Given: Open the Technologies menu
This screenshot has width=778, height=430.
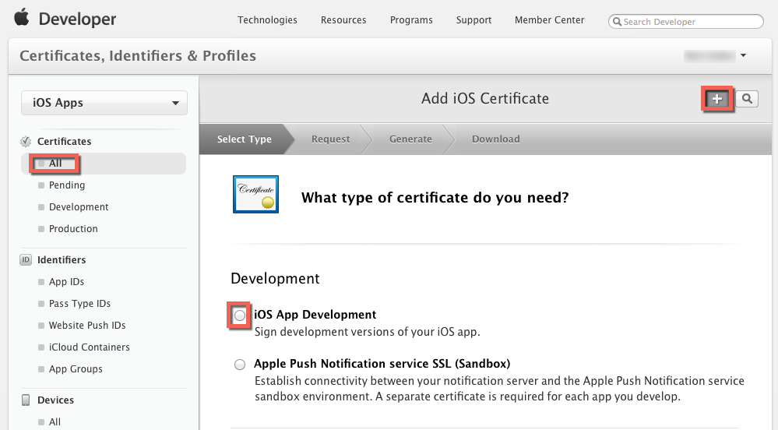Looking at the screenshot, I should 267,19.
